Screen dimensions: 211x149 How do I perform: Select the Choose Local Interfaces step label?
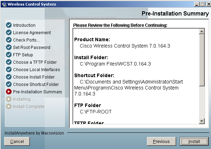point(36,70)
